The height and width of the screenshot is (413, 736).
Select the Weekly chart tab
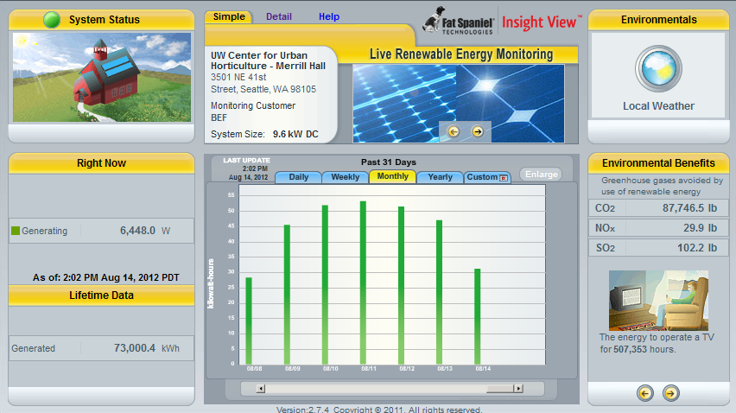click(346, 177)
